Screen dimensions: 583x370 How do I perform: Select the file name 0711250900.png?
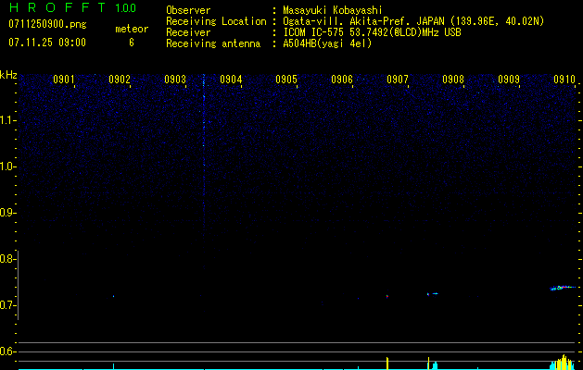click(47, 24)
